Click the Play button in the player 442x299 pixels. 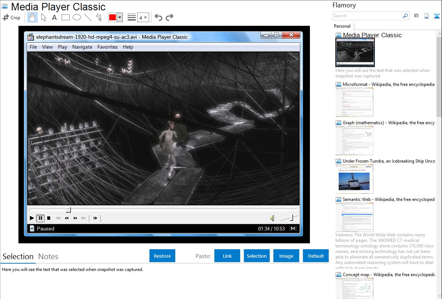32,218
